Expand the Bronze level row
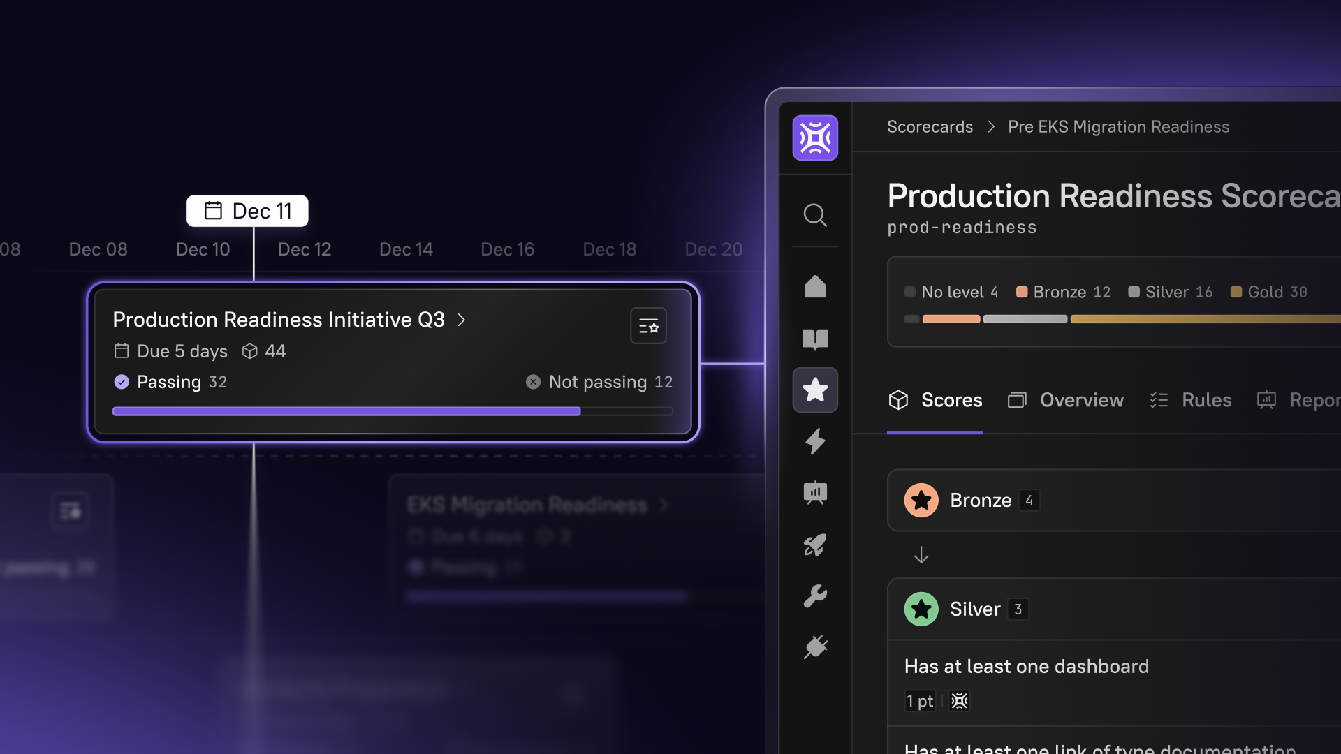Image resolution: width=1341 pixels, height=754 pixels. coord(981,501)
